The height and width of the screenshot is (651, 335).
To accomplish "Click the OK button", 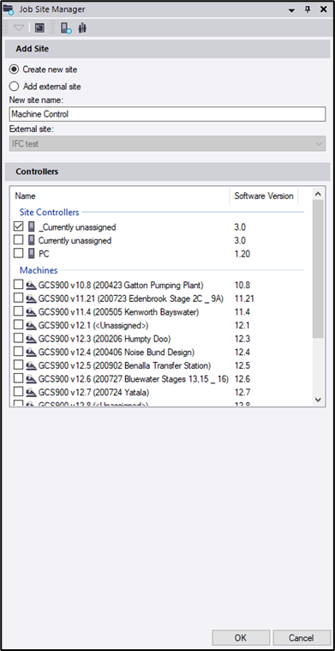I will pos(241,638).
